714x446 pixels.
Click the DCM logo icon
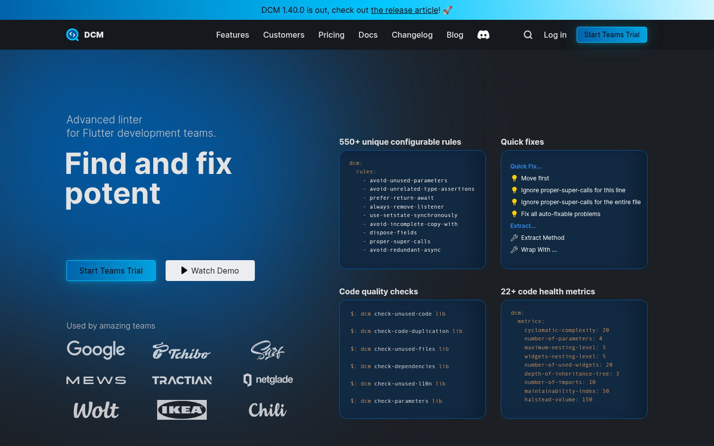72,35
